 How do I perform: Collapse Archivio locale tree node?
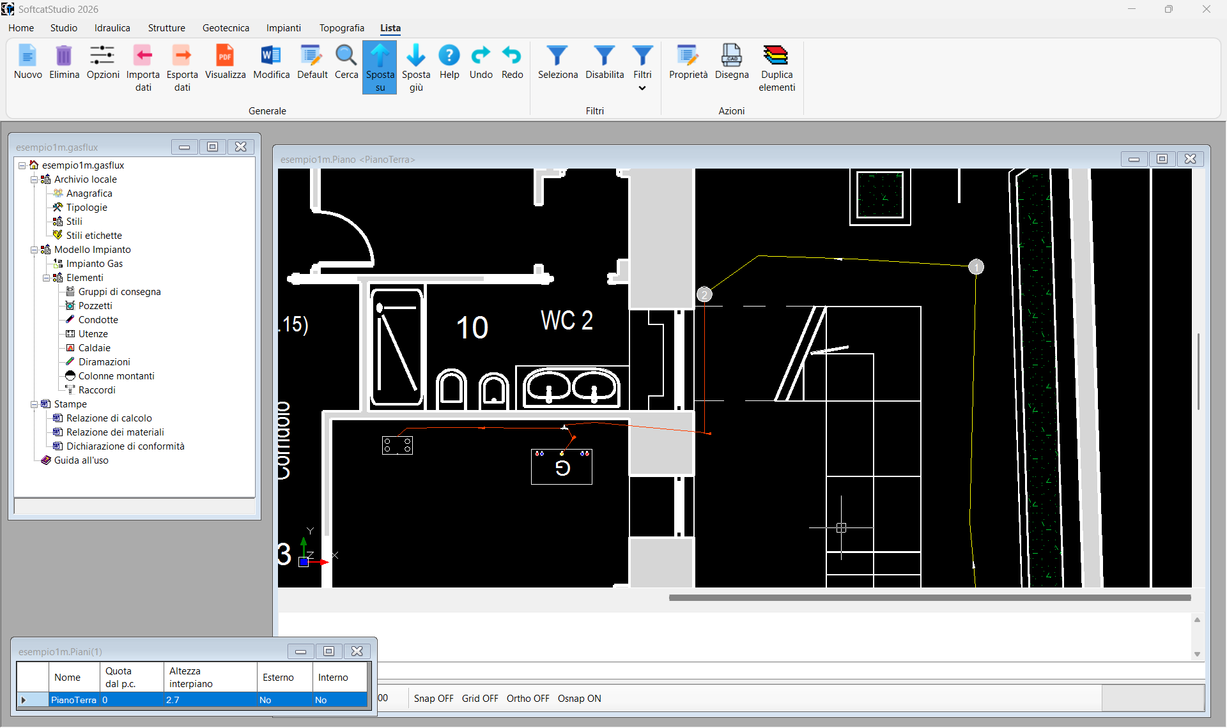pos(34,179)
